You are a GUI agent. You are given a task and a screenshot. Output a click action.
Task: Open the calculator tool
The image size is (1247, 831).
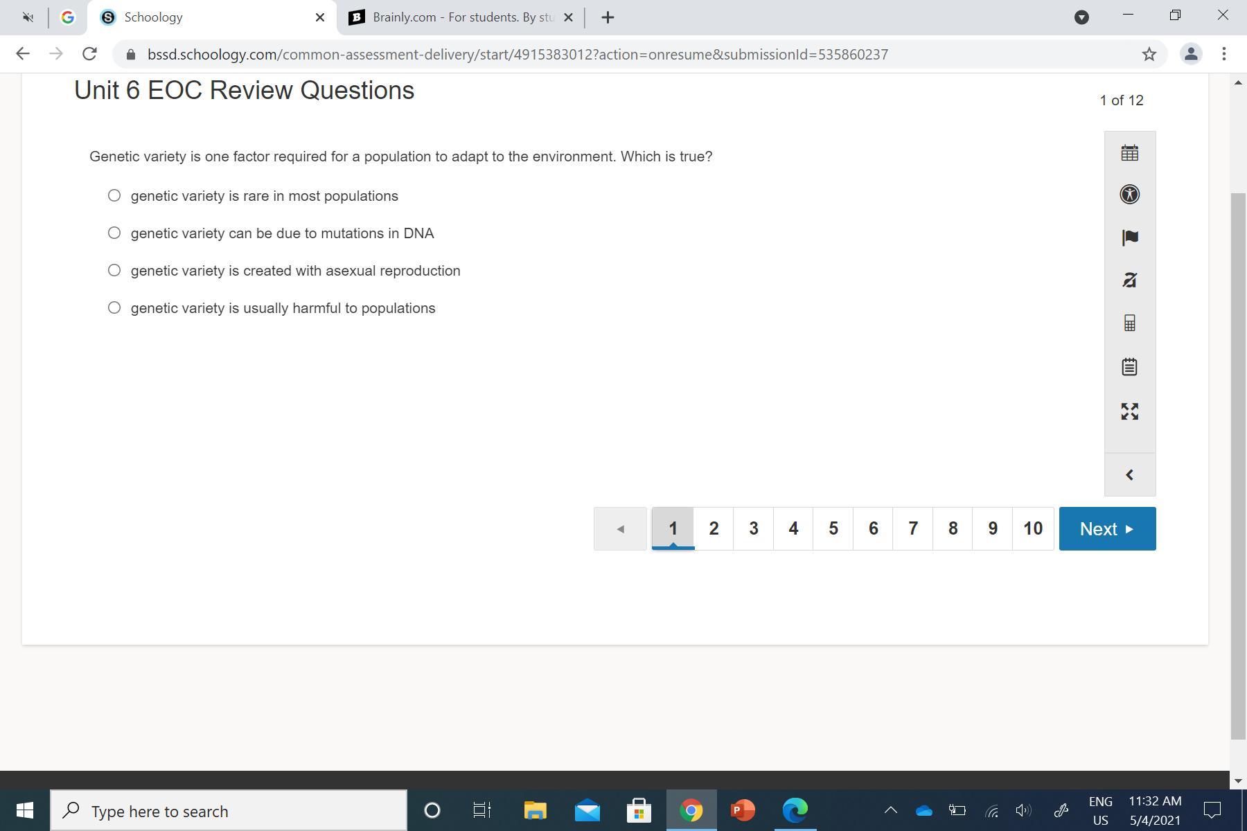1129,323
